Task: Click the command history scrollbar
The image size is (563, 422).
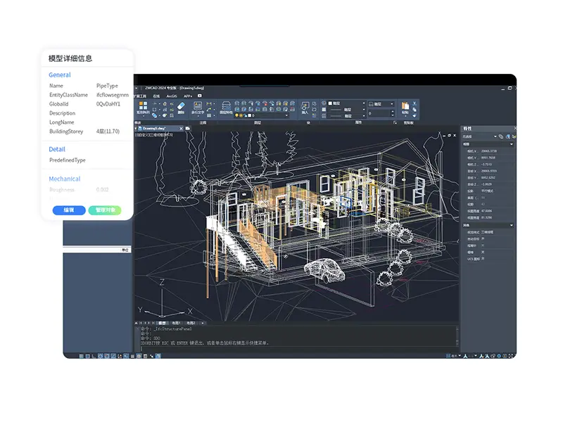Action: pos(457,336)
